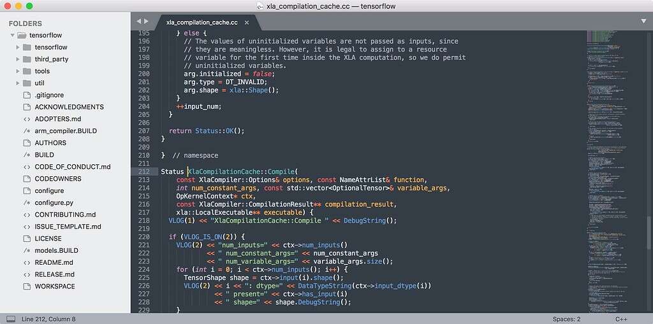Expand the util folder

pos(17,83)
